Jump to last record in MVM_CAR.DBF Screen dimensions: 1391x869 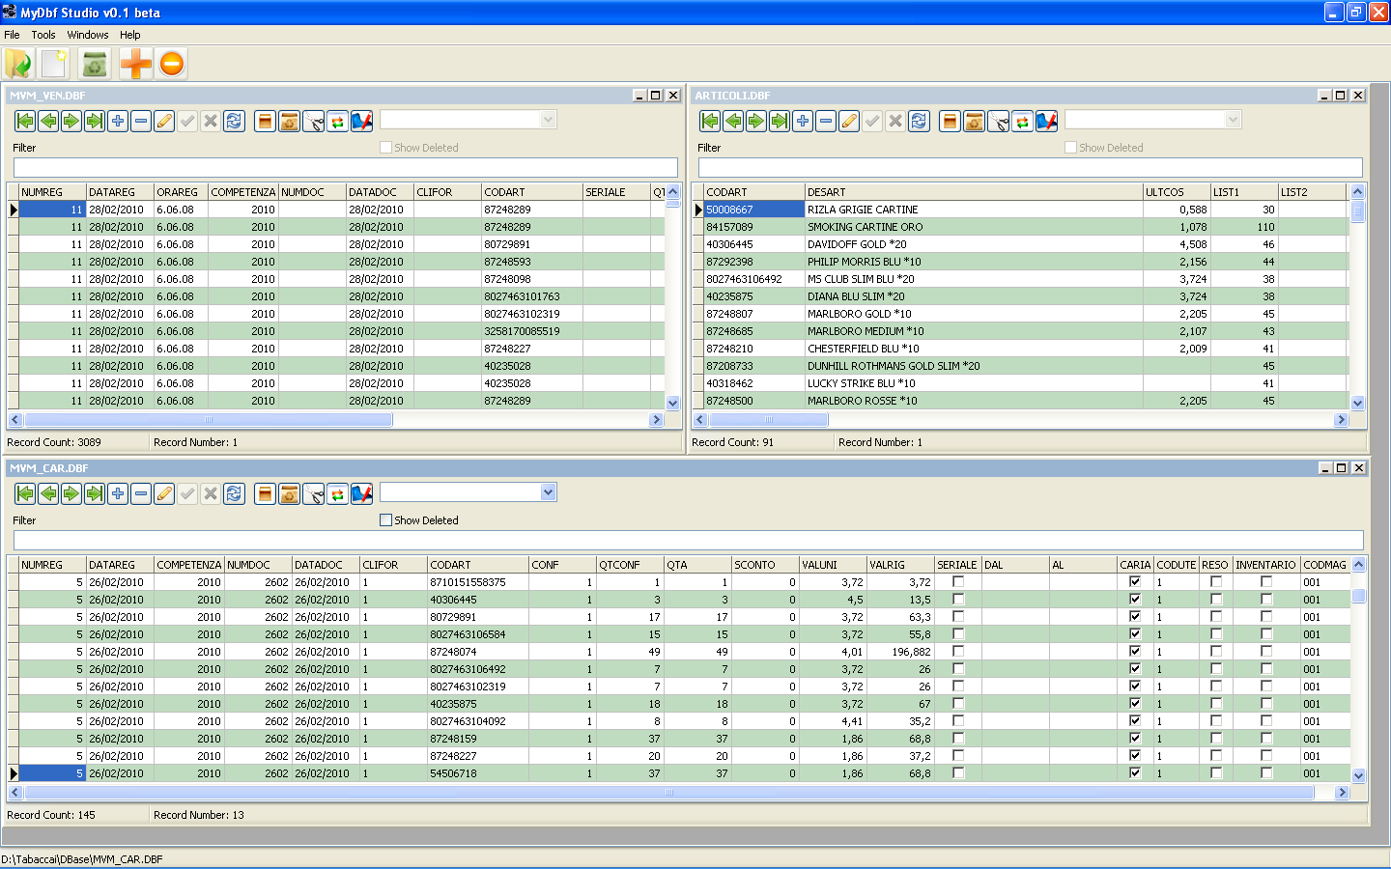click(x=95, y=493)
